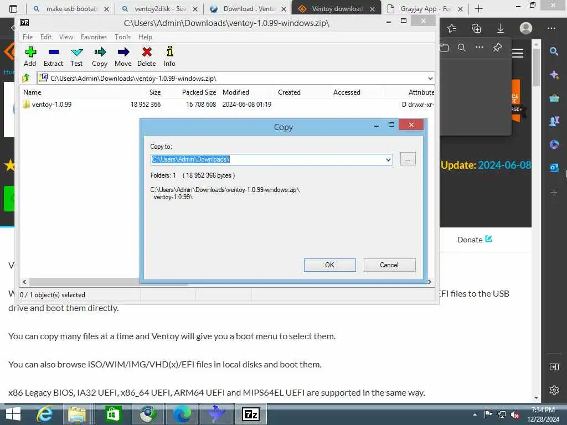Open Edge downloads arrow icon
Viewport: 567px width, 425px height.
click(501, 28)
